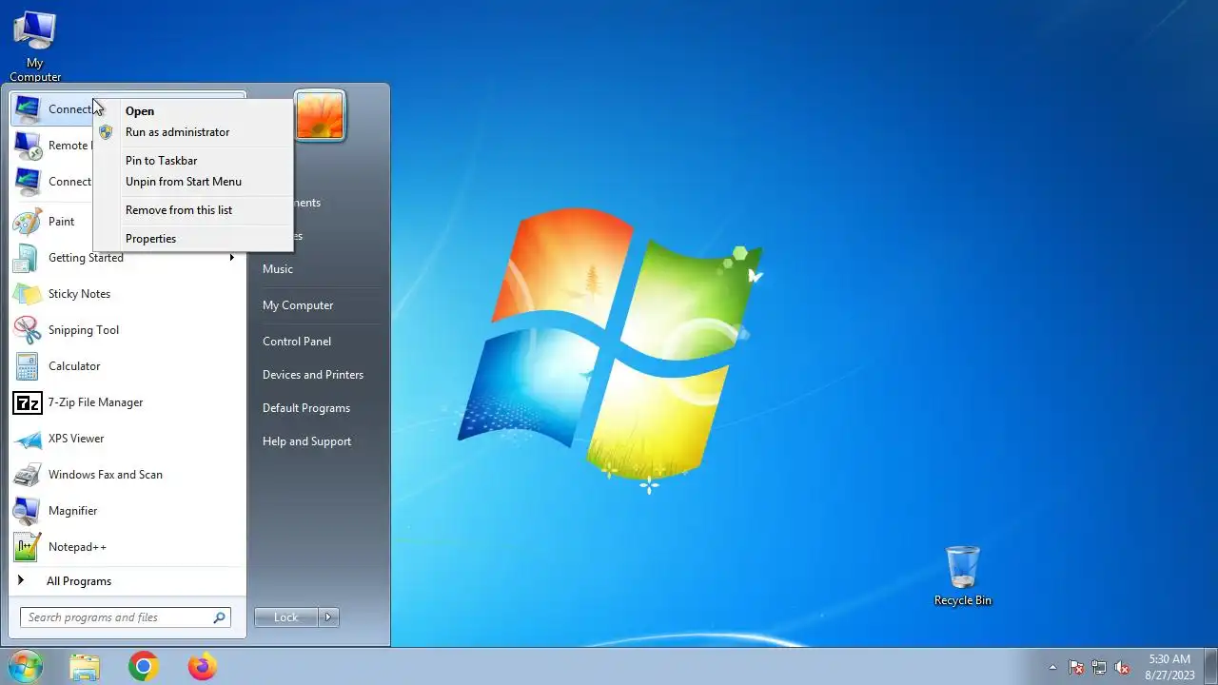The image size is (1218, 685).
Task: Click the 7-Zip File Manager label
Action: (95, 402)
